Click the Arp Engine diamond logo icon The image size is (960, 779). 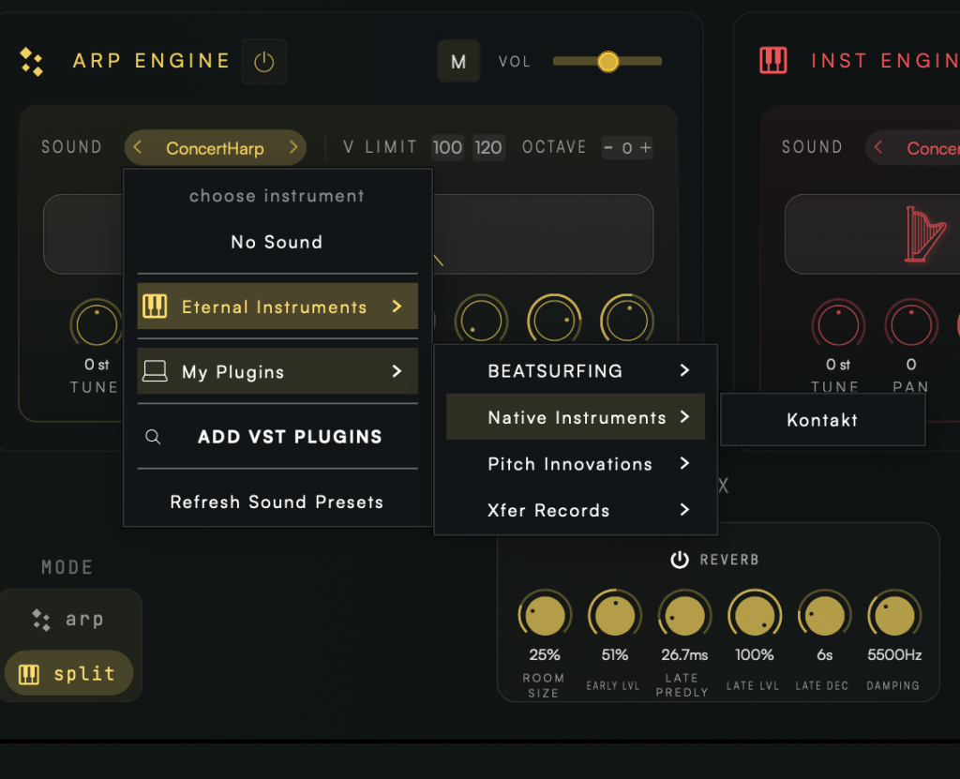point(31,61)
